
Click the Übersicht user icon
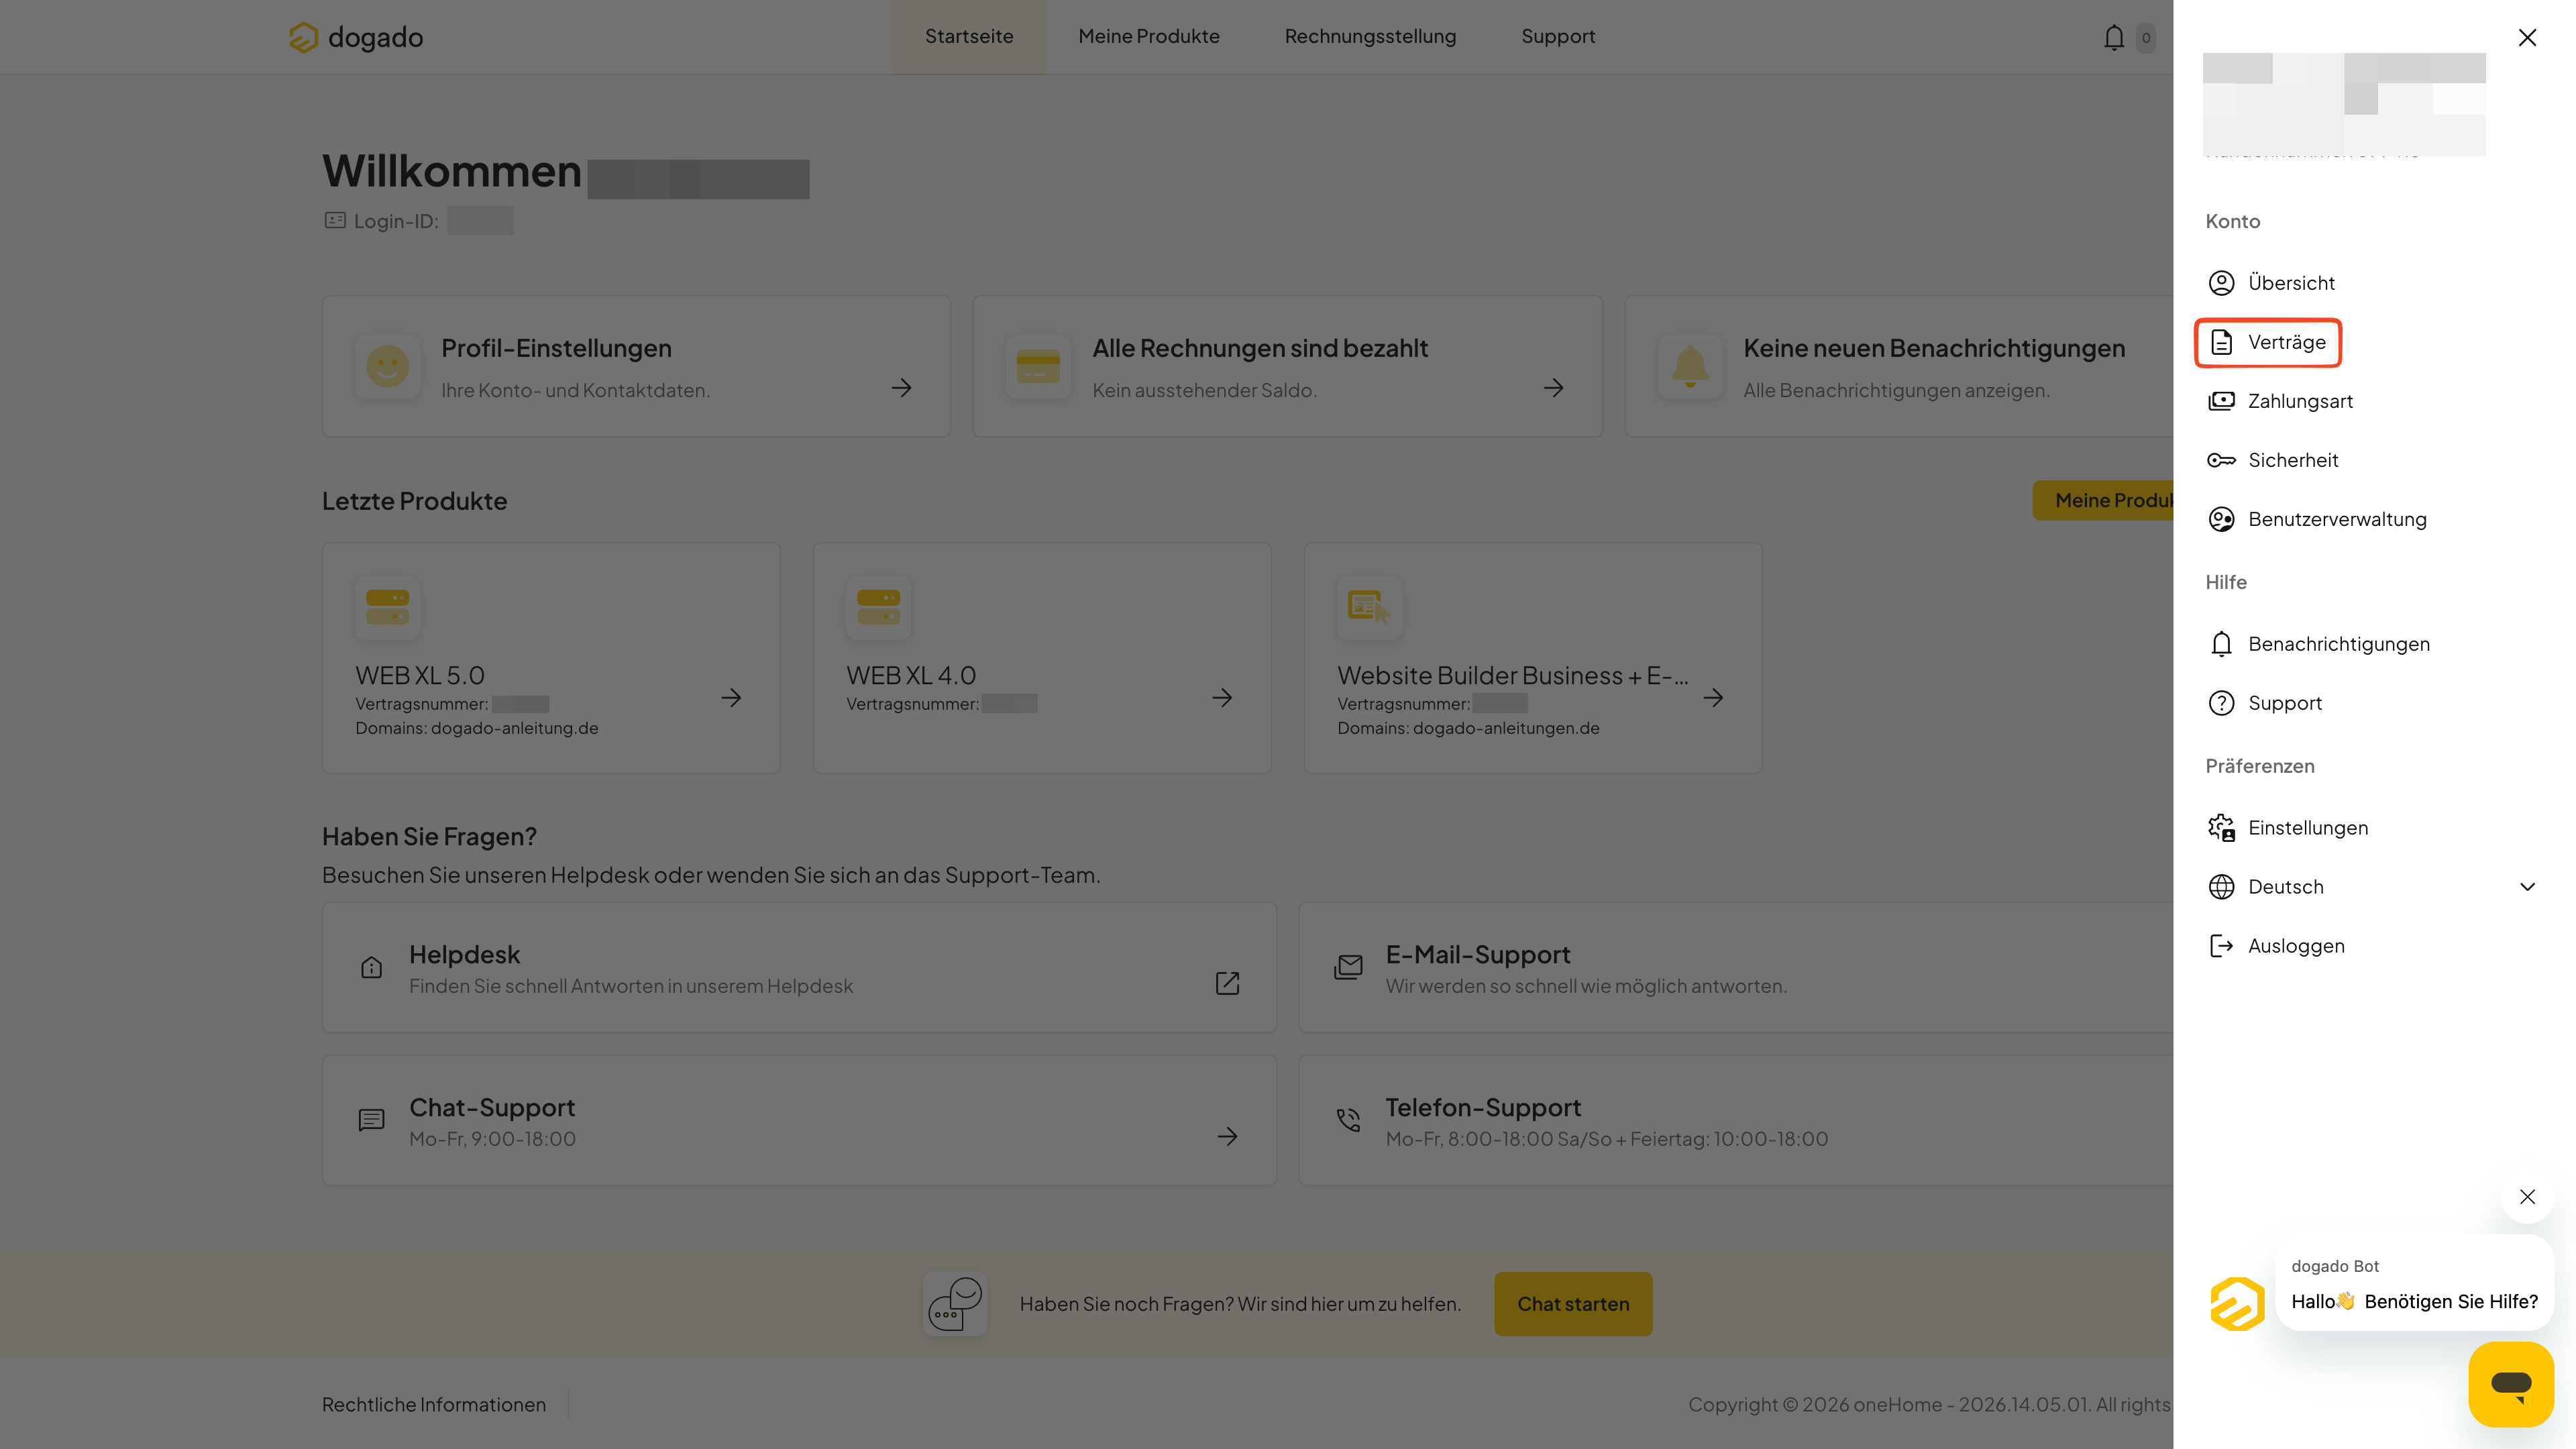[x=2221, y=283]
